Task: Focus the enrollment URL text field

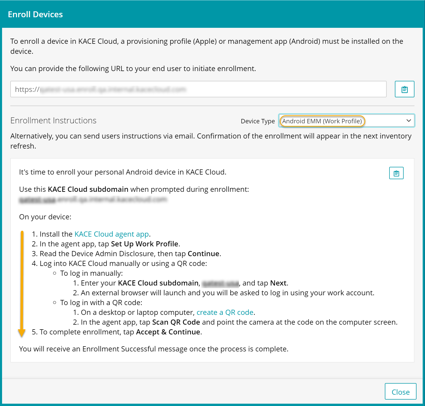Action: (198, 89)
